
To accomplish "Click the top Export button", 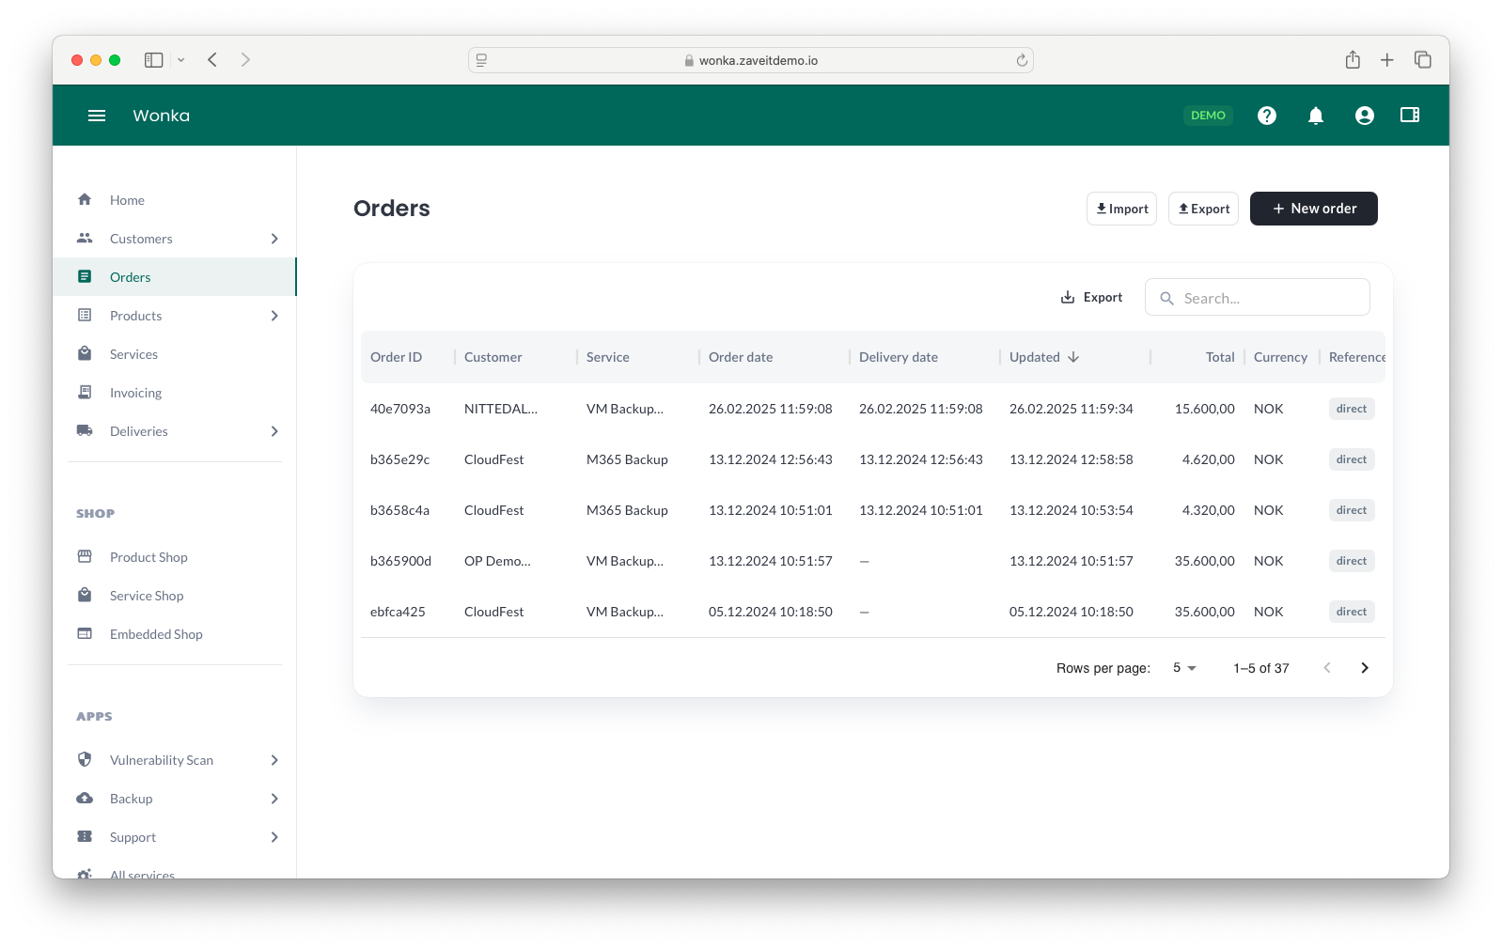I will pyautogui.click(x=1203, y=209).
